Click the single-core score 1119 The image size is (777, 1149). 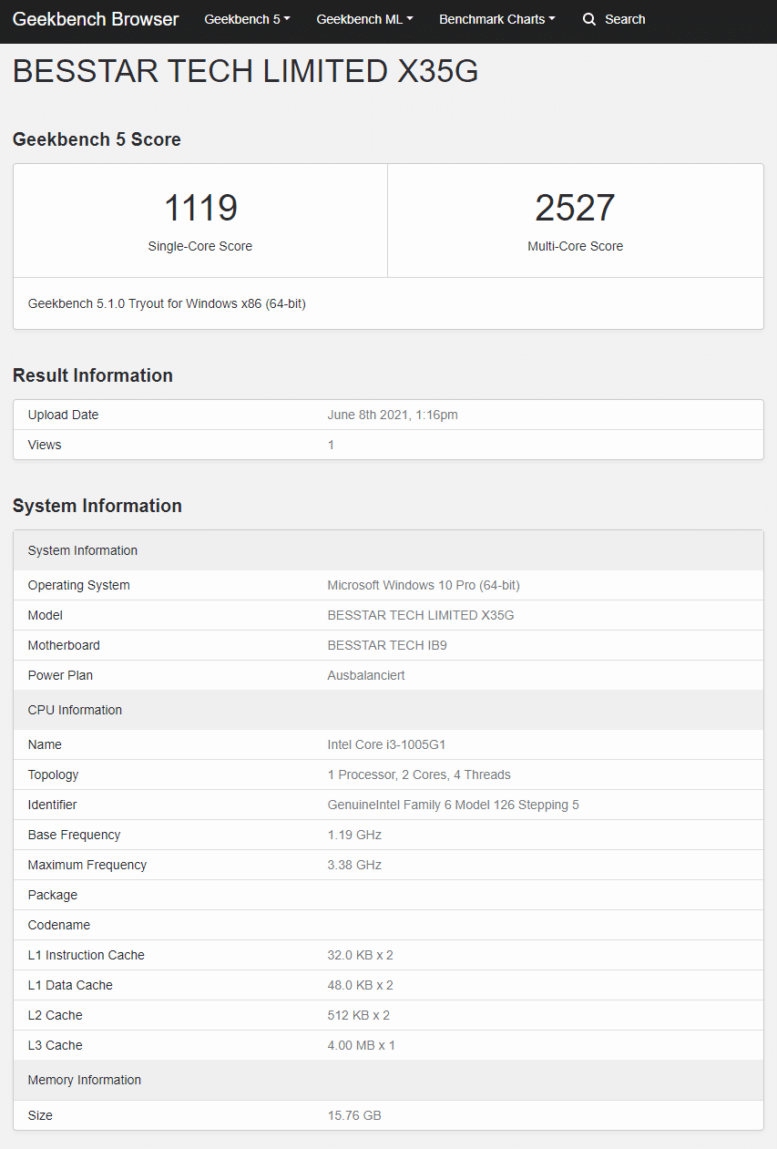(x=200, y=209)
